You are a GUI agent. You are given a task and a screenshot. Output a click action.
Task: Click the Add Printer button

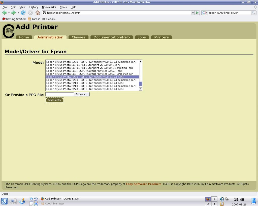tap(54, 100)
